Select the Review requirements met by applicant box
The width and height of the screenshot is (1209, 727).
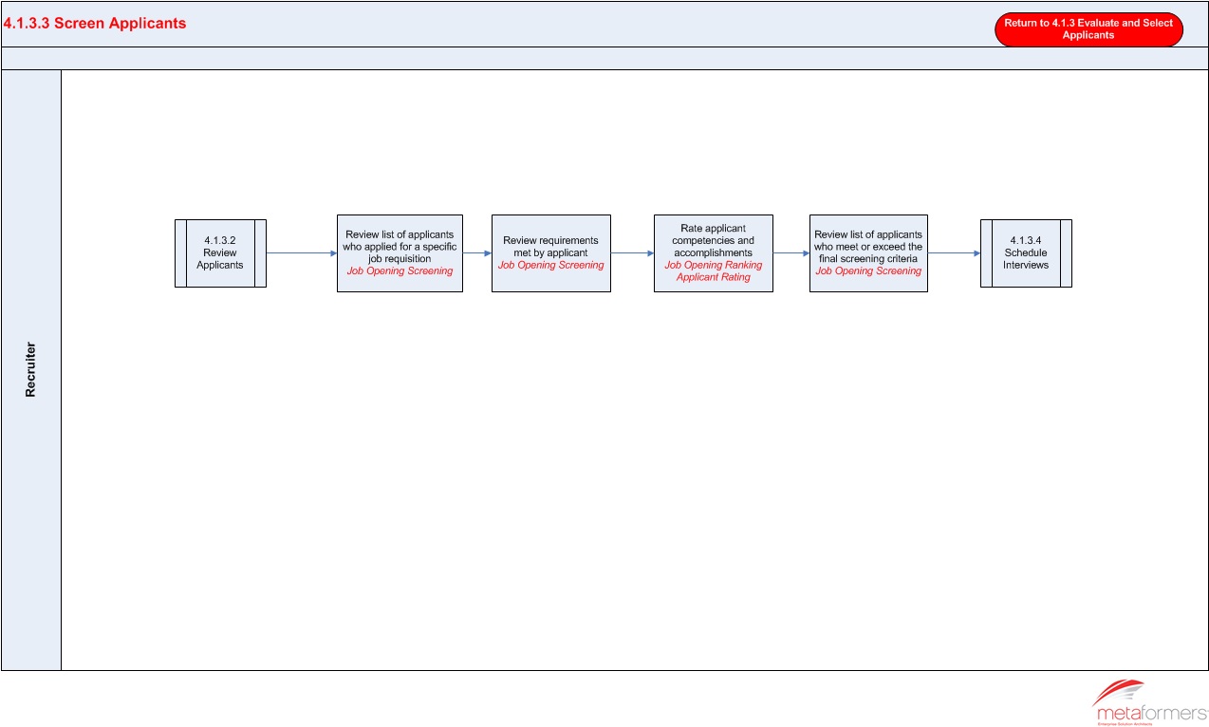pyautogui.click(x=551, y=253)
